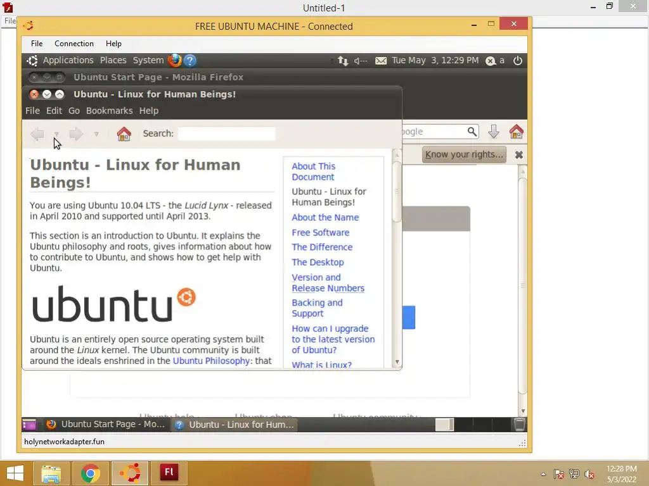649x486 pixels.
Task: Click the power/shutdown icon in panel
Action: coord(517,61)
